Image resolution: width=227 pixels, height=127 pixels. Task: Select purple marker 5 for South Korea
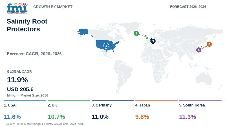pyautogui.click(x=199, y=50)
